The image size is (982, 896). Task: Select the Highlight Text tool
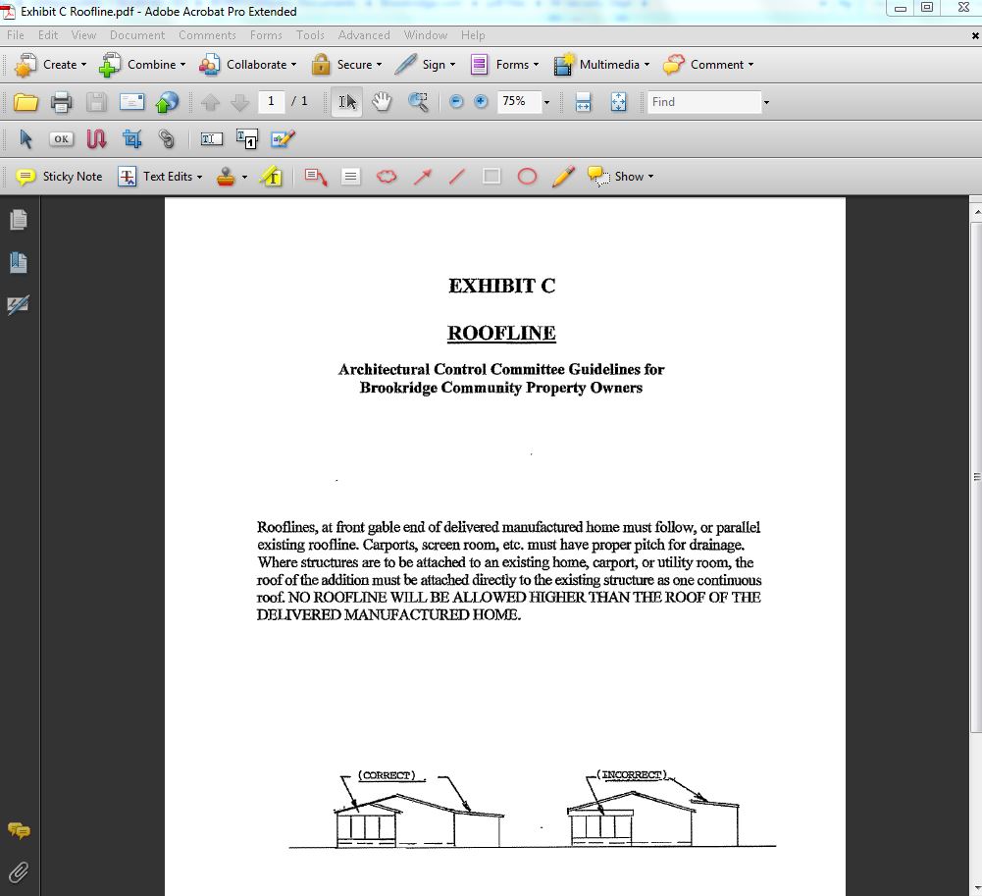click(271, 177)
